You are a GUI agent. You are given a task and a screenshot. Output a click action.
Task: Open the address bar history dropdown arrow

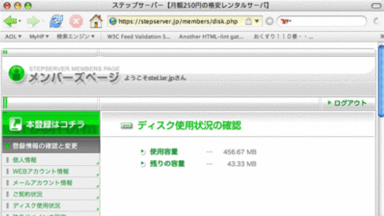[257, 21]
